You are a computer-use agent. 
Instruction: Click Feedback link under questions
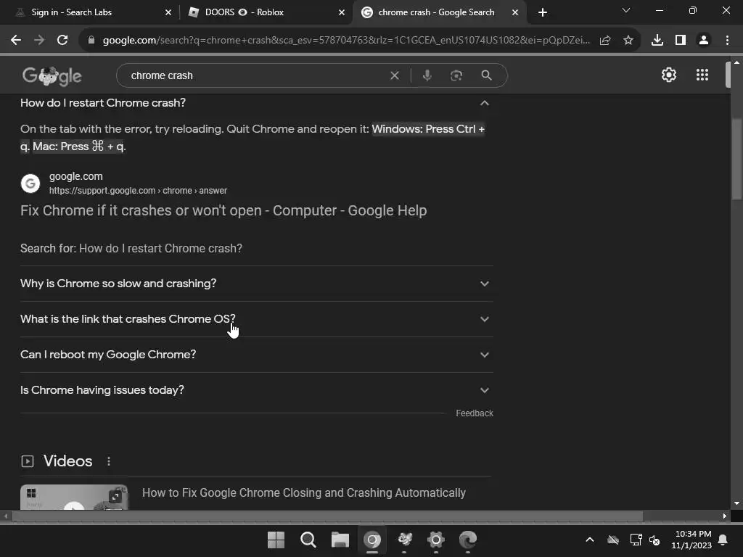475,413
